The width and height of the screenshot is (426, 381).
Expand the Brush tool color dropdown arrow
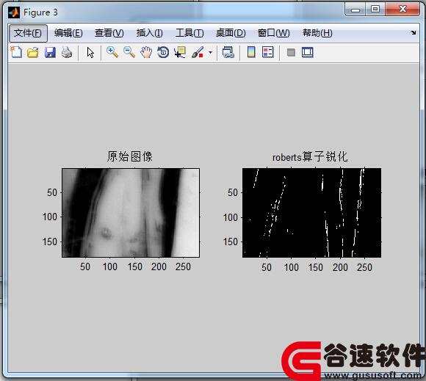click(210, 52)
